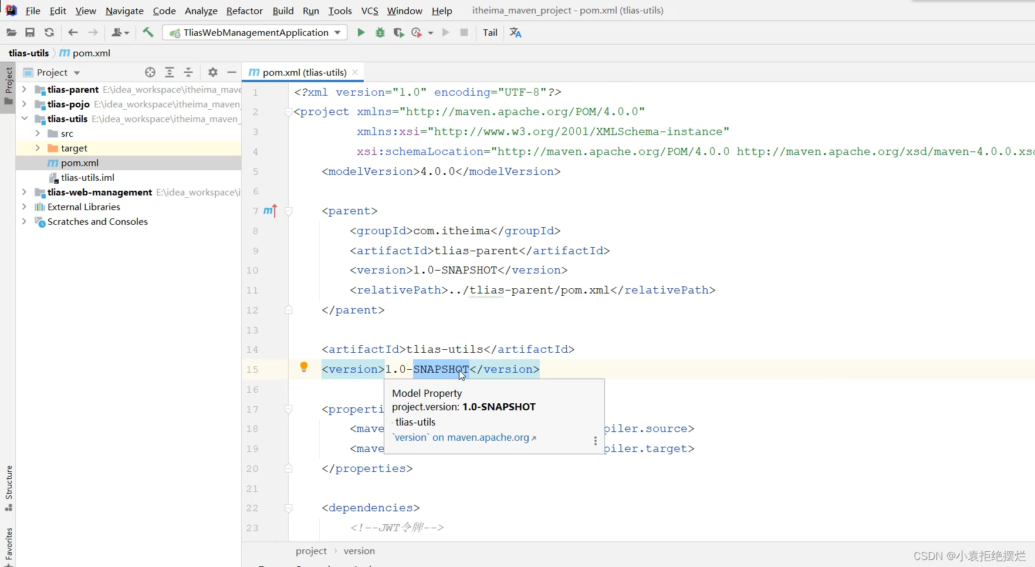Navigate Back with the left arrow icon
This screenshot has width=1035, height=567.
(73, 33)
